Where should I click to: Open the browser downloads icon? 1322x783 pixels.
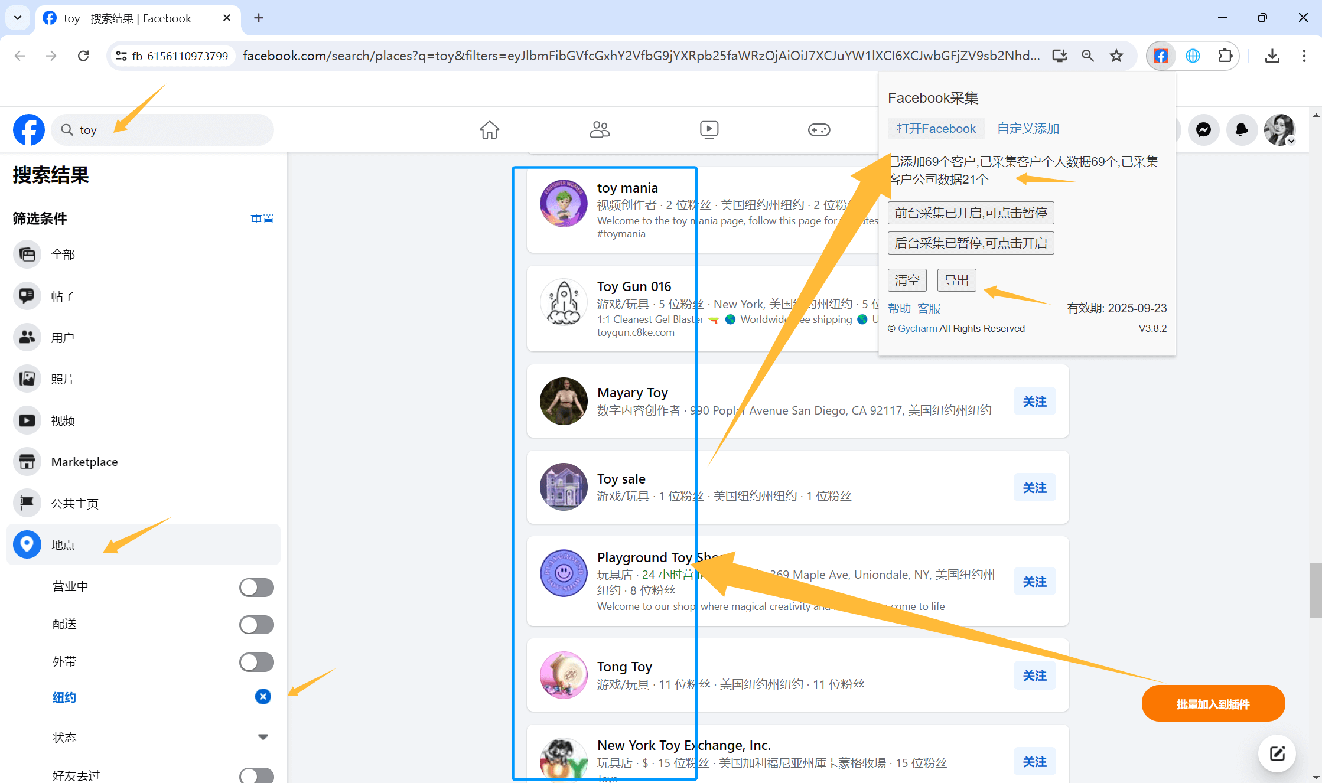[1272, 56]
